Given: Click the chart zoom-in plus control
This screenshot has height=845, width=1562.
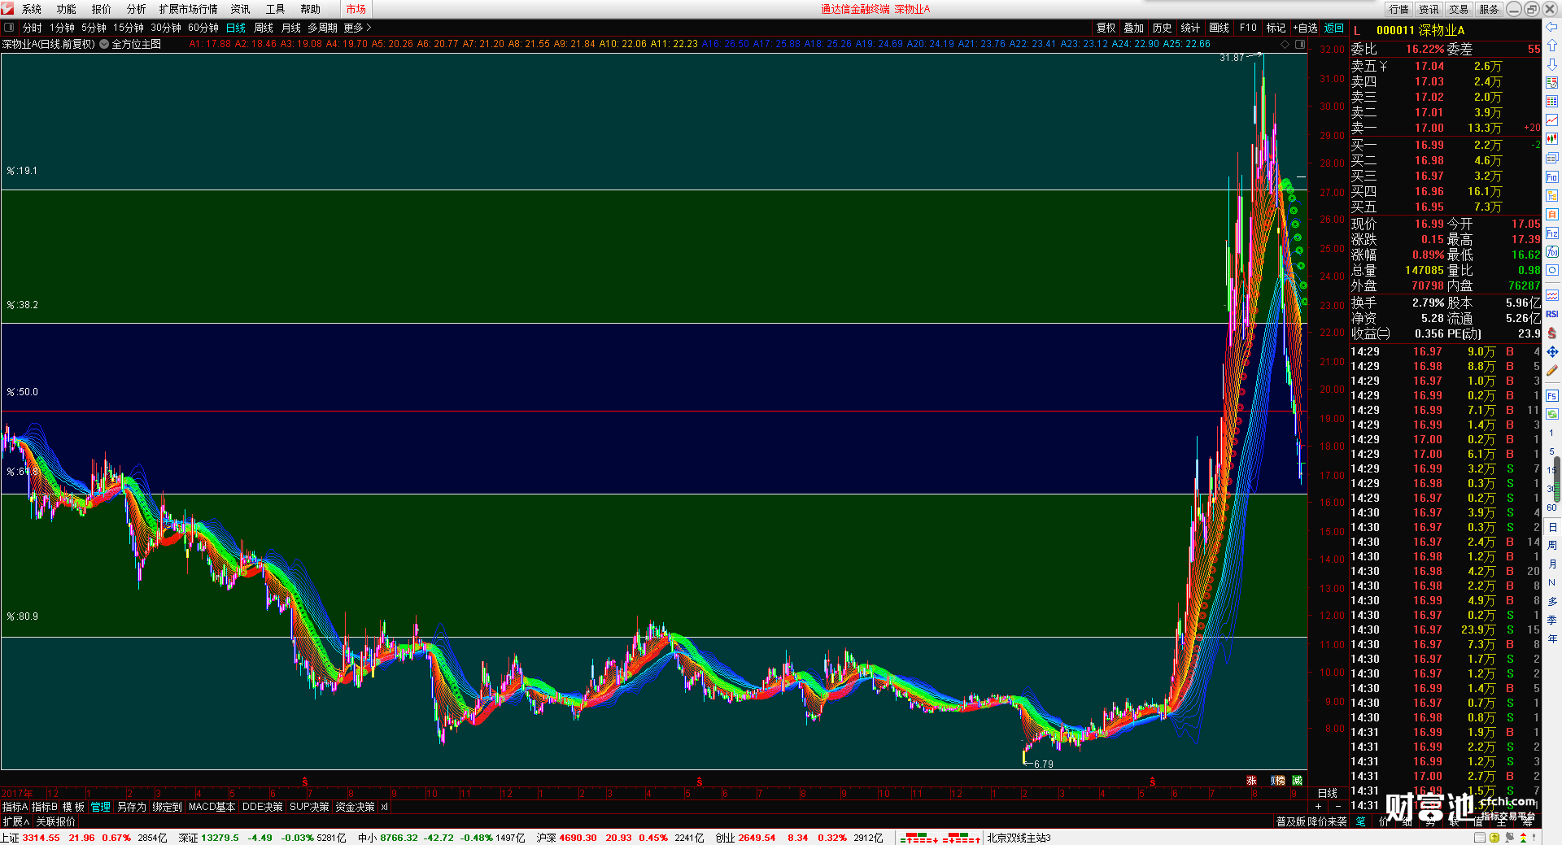Looking at the screenshot, I should pos(1319,807).
